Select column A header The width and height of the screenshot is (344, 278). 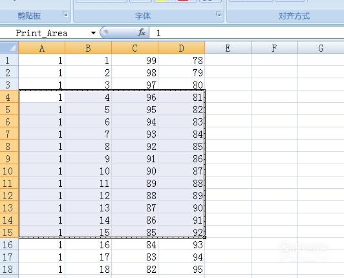click(41, 48)
